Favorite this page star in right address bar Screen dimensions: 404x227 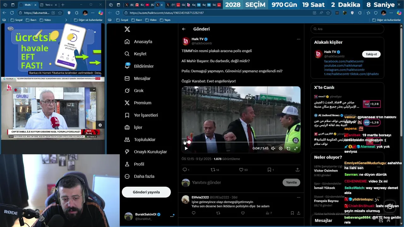328,13
